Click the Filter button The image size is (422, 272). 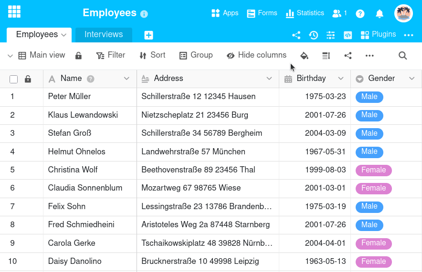(x=111, y=55)
